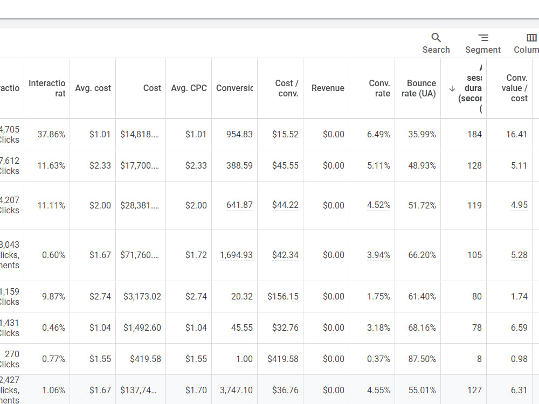Open the Columns layout icon
Screen dimensions: 539x404
click(531, 38)
